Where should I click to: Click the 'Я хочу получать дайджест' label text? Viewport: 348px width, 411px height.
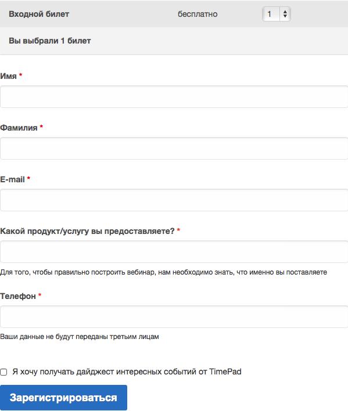(127, 372)
